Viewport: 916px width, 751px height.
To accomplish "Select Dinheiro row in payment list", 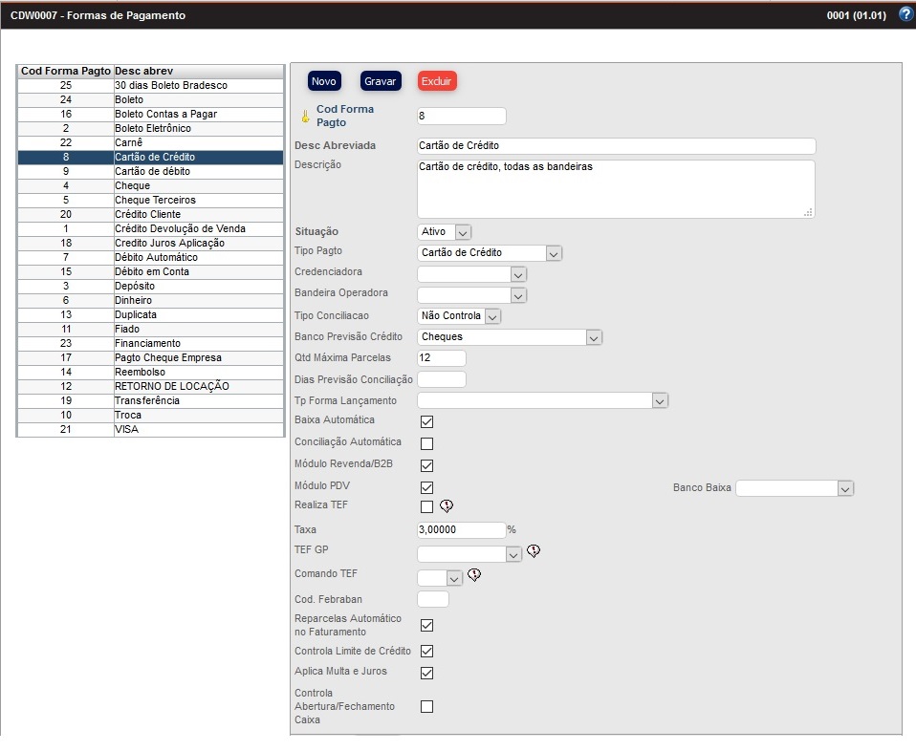I will tap(150, 300).
